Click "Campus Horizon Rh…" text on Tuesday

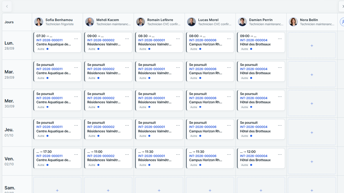pyautogui.click(x=206, y=73)
